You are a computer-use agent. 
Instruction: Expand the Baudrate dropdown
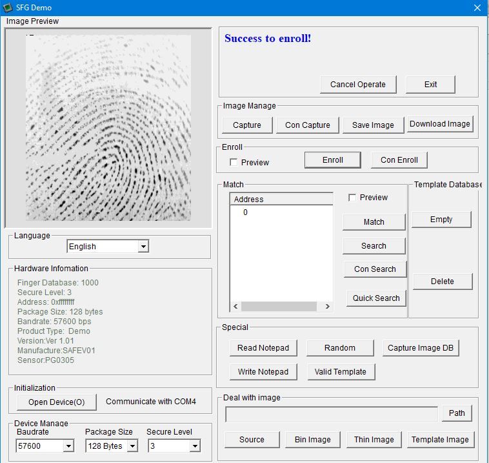(68, 446)
